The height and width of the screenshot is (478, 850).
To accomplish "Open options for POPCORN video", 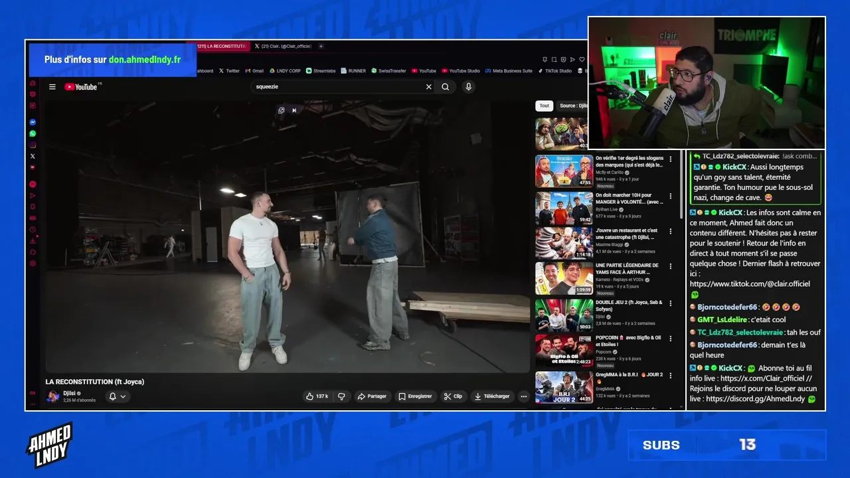I will tap(671, 339).
